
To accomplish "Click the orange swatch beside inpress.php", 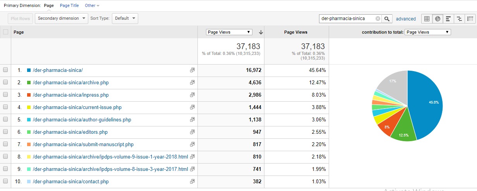I will click(29, 95).
